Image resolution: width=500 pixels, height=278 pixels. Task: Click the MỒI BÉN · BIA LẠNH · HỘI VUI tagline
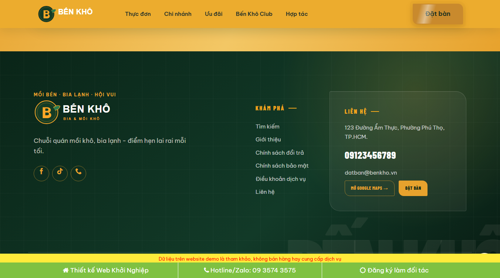click(75, 95)
